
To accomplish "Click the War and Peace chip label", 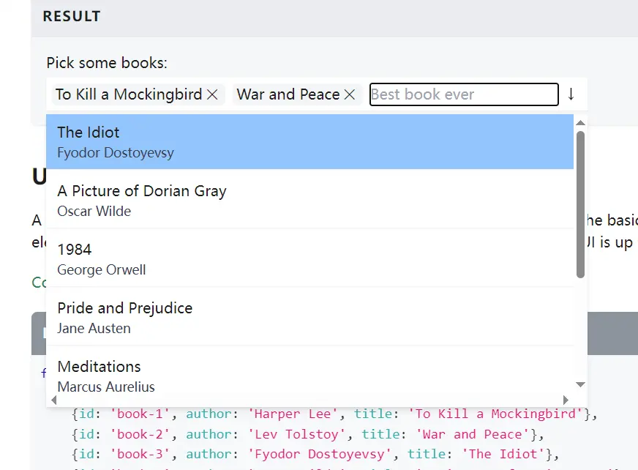I will [288, 94].
